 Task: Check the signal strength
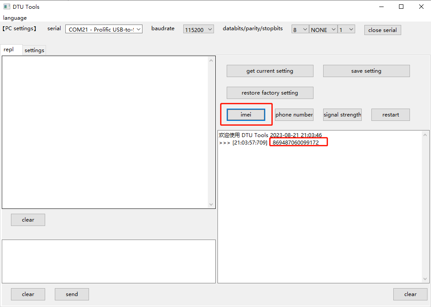click(x=342, y=114)
